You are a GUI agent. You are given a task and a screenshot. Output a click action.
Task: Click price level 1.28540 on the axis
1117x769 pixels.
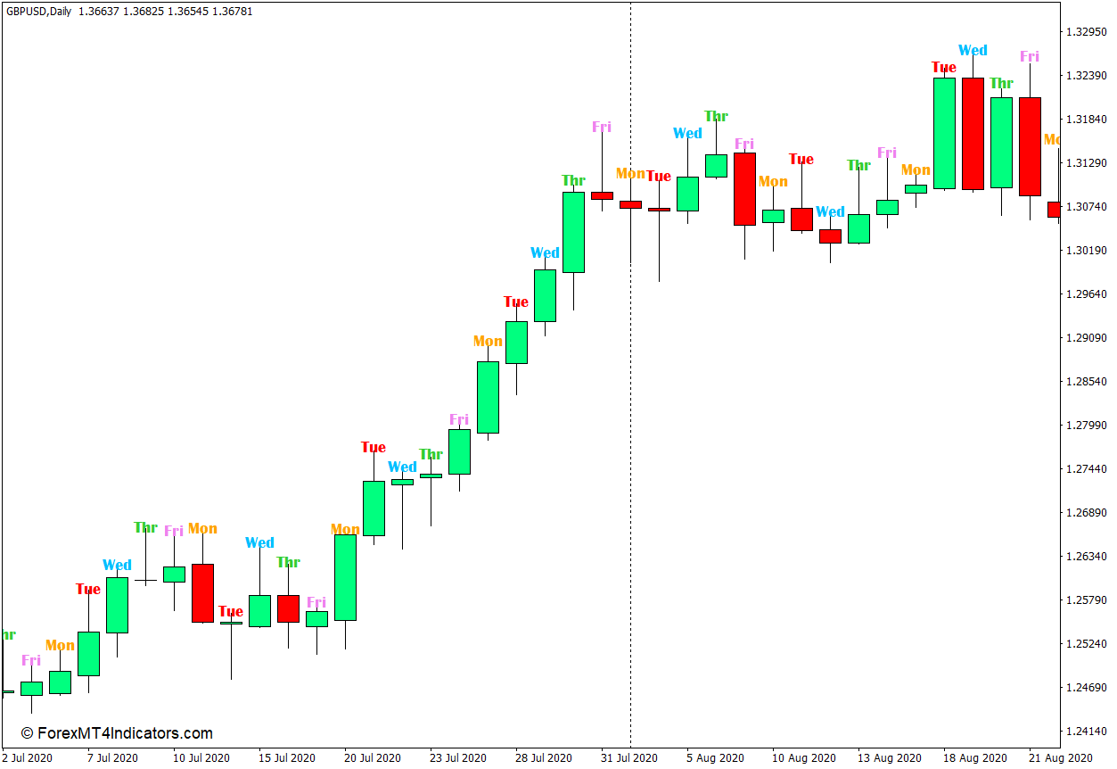[x=1086, y=382]
